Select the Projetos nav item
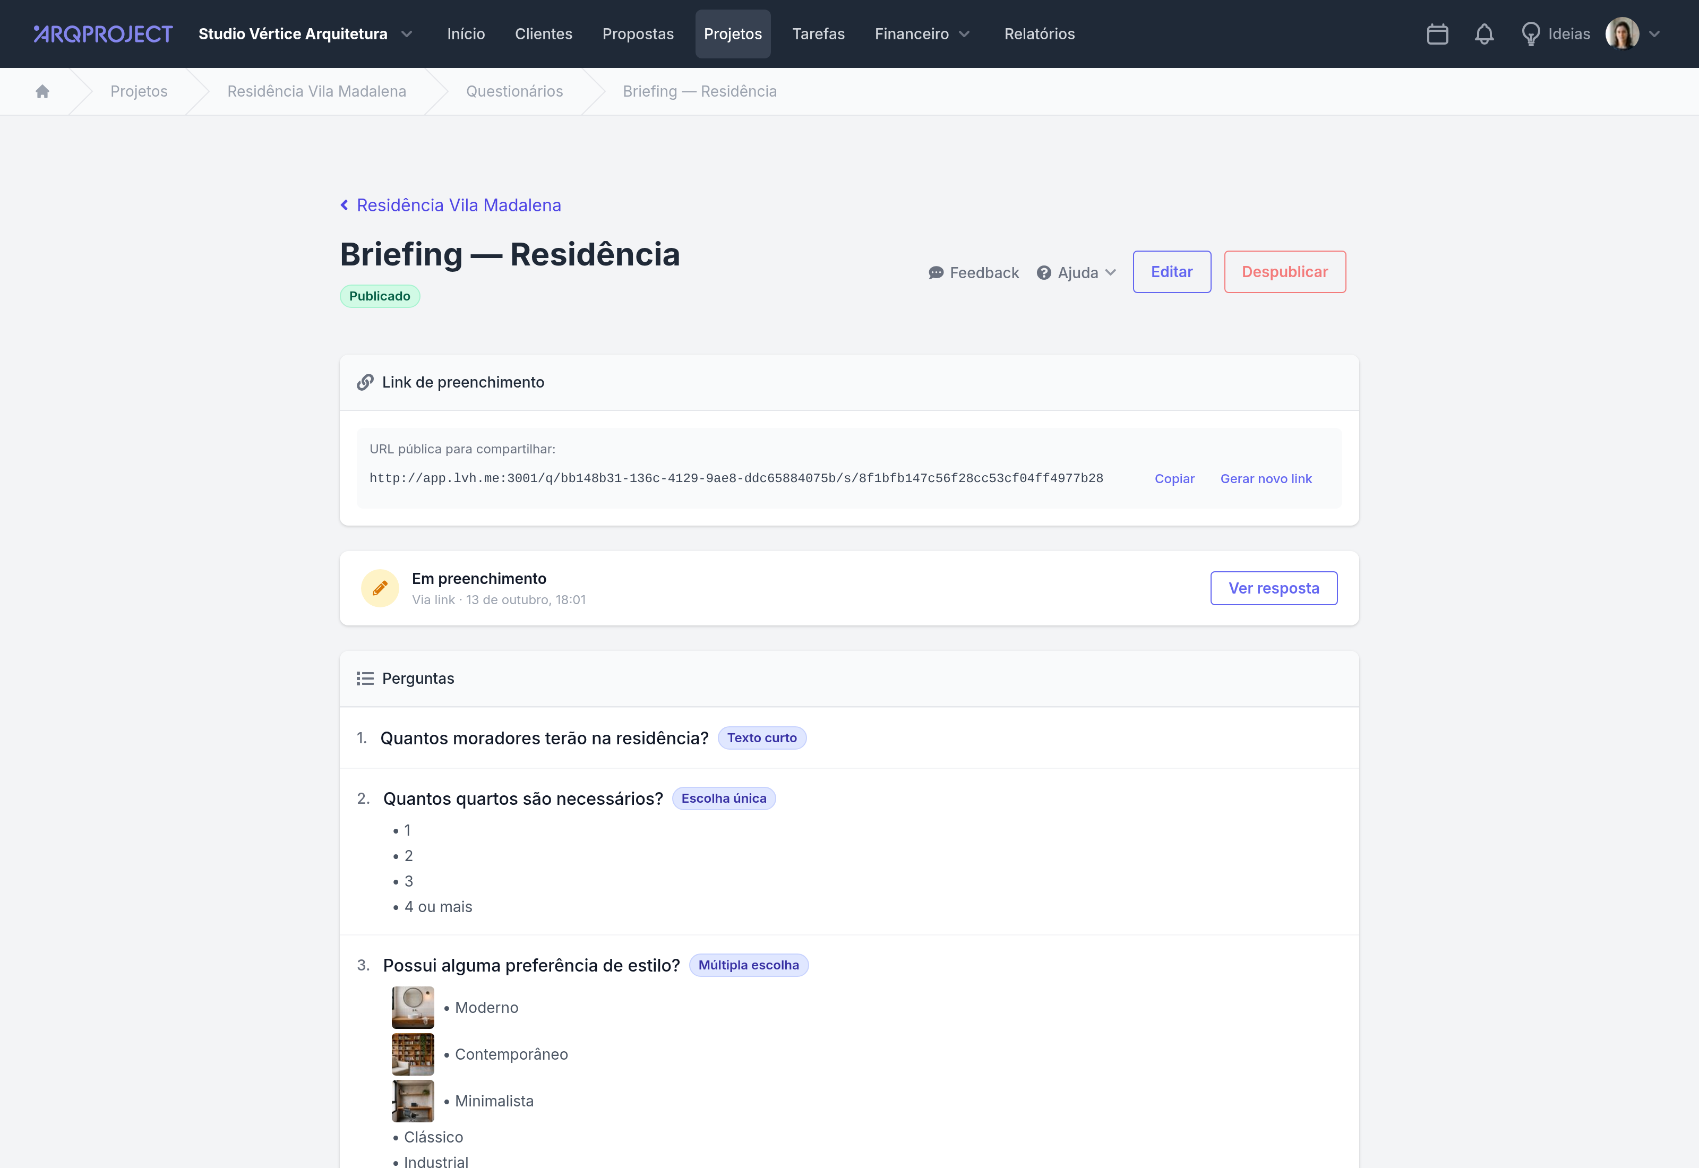1699x1168 pixels. pyautogui.click(x=733, y=33)
